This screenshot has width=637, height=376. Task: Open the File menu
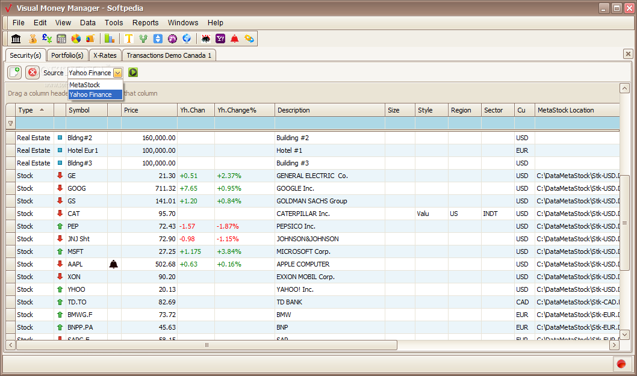pos(18,23)
